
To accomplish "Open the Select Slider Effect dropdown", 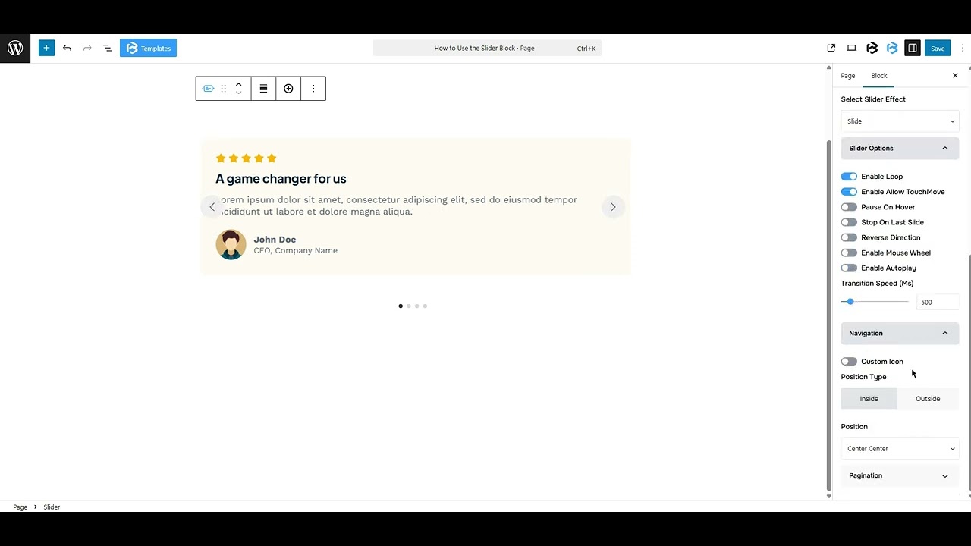I will coord(900,121).
